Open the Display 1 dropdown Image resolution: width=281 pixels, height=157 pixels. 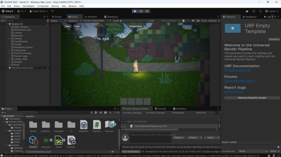75,21
